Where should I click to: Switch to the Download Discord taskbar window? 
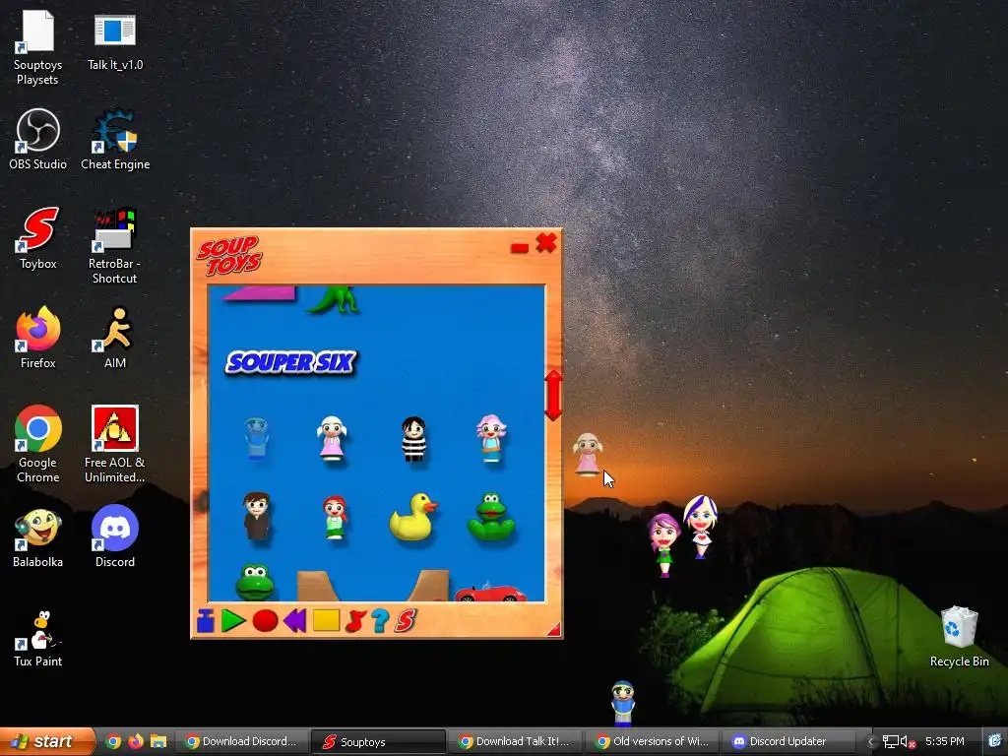pyautogui.click(x=241, y=742)
